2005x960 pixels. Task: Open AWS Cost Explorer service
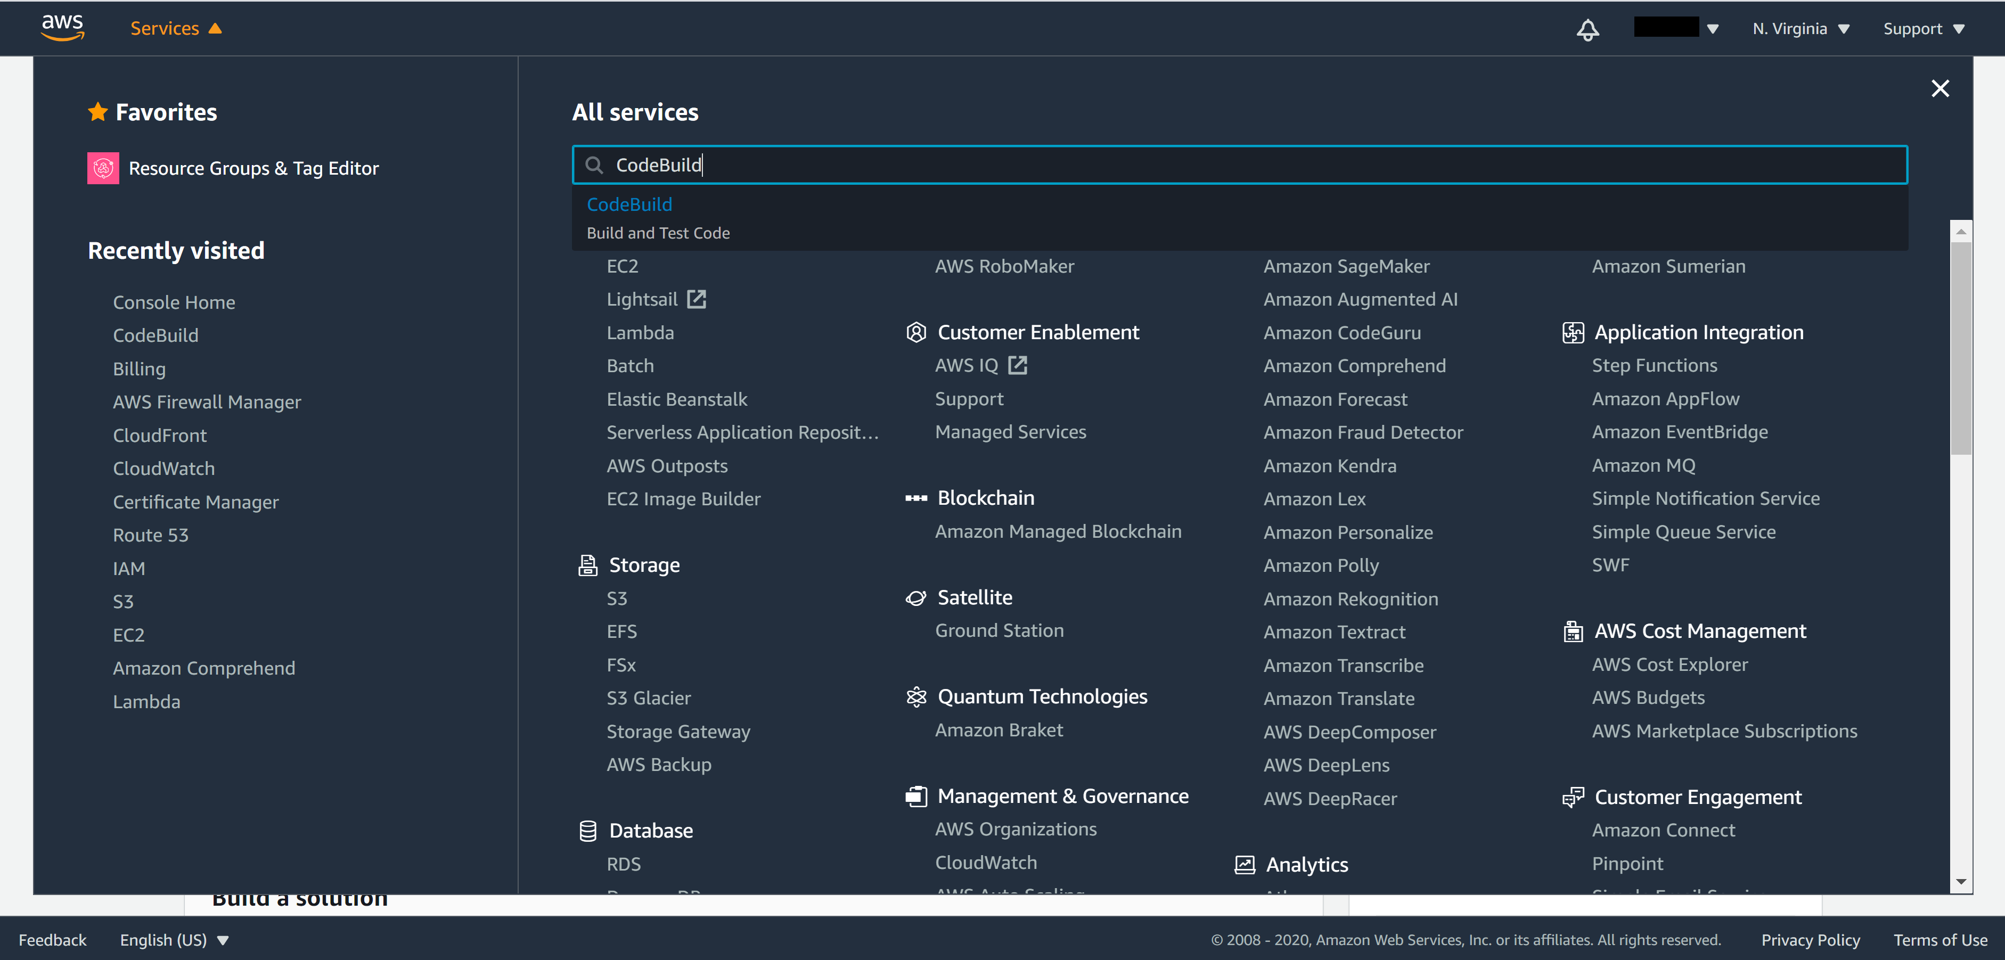pos(1670,664)
